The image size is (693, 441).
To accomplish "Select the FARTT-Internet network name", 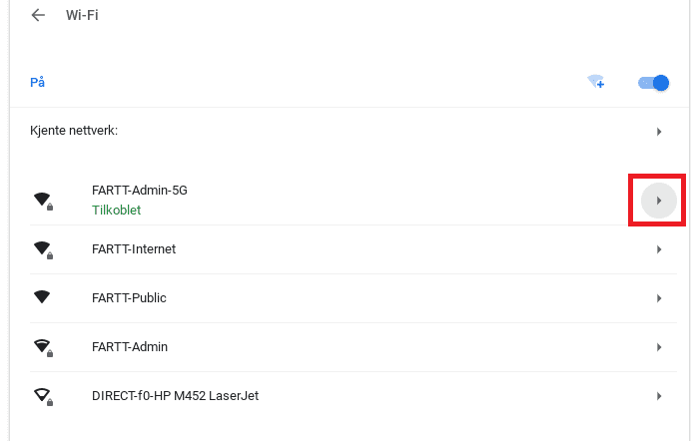I will (x=134, y=249).
